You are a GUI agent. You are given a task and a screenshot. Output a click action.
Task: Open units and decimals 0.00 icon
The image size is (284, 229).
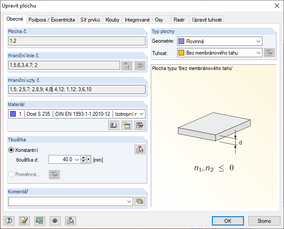pyautogui.click(x=40, y=221)
